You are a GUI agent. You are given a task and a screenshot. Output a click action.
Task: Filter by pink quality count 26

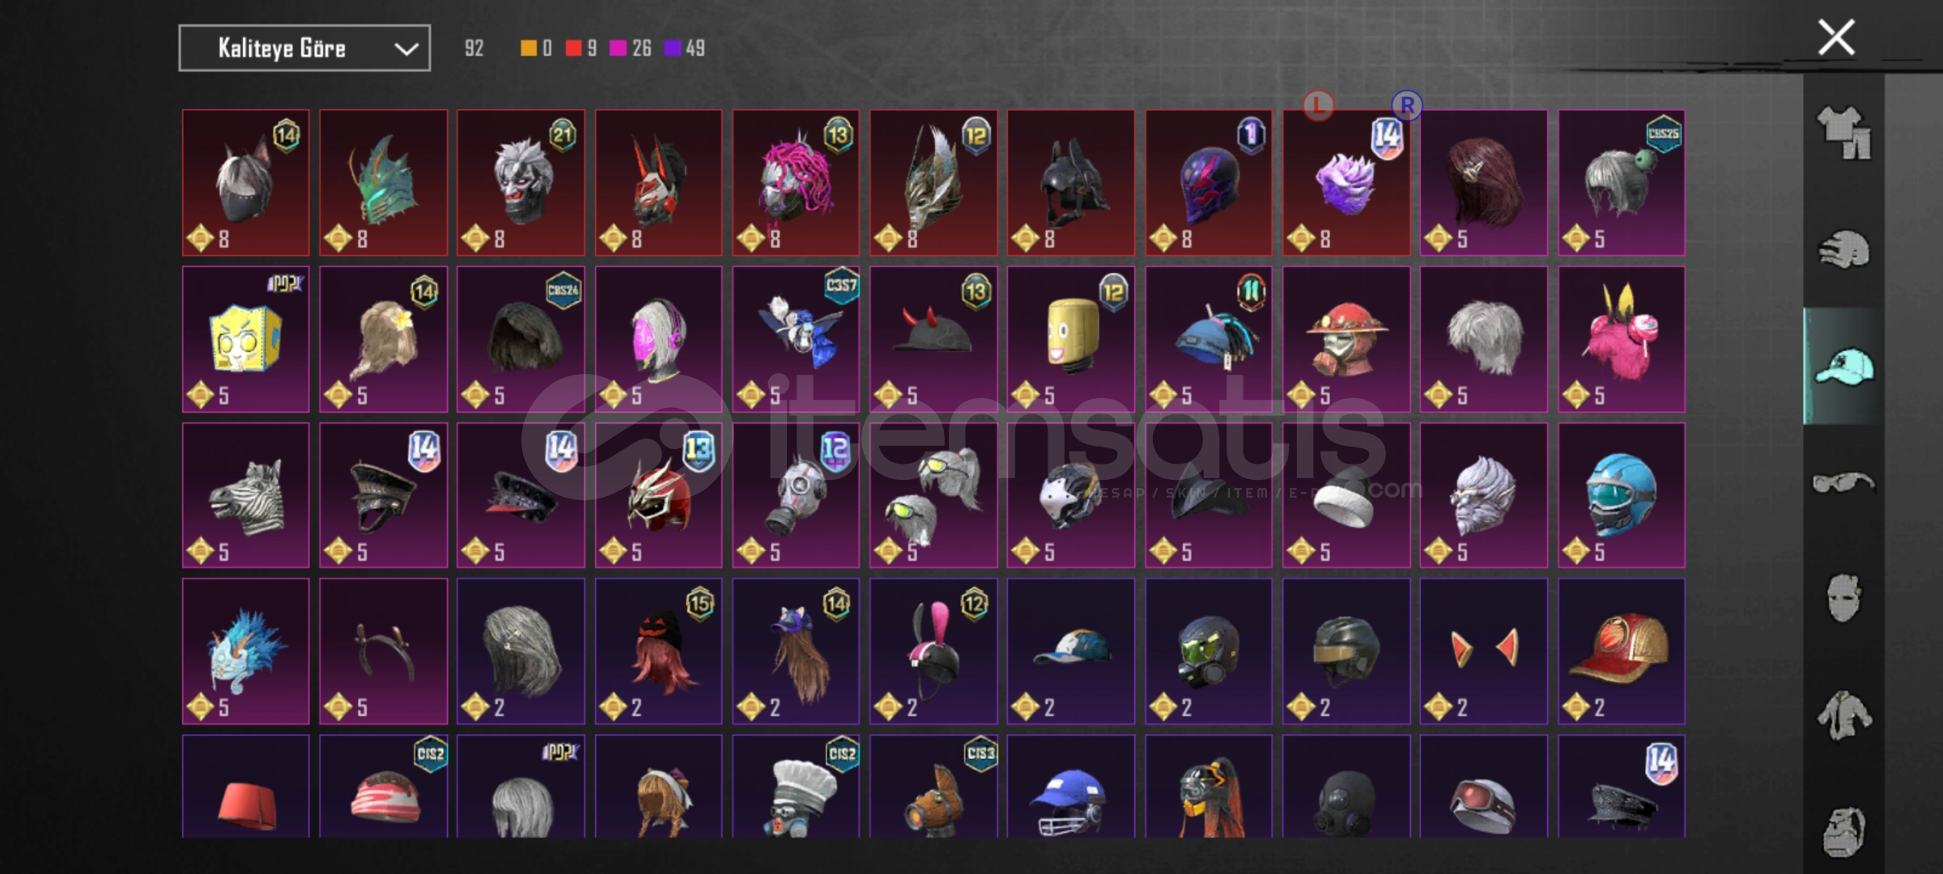pyautogui.click(x=630, y=49)
